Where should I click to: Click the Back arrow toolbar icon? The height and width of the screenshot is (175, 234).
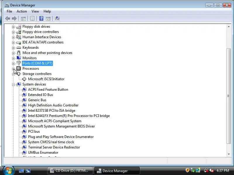[x=8, y=18]
